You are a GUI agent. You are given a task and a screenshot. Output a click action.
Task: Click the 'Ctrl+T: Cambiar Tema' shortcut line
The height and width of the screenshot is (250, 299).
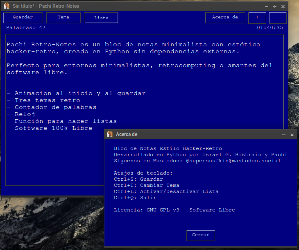[x=147, y=185]
